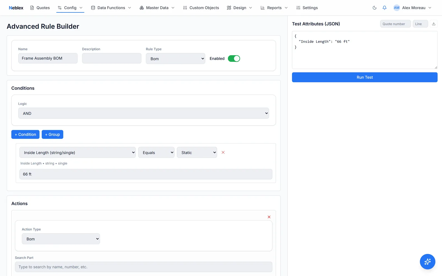Viewport: 442px width, 276px height.
Task: Expand Alex Moreau user menu chevron
Action: (430, 8)
